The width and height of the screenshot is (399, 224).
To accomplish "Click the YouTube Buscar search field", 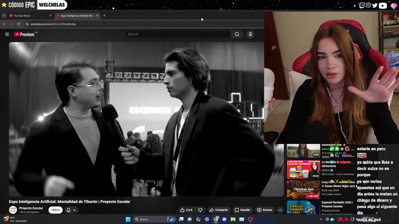I will tap(179, 34).
